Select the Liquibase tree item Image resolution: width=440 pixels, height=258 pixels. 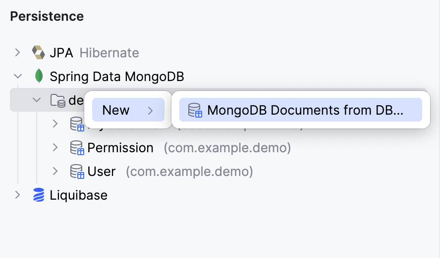coord(78,195)
